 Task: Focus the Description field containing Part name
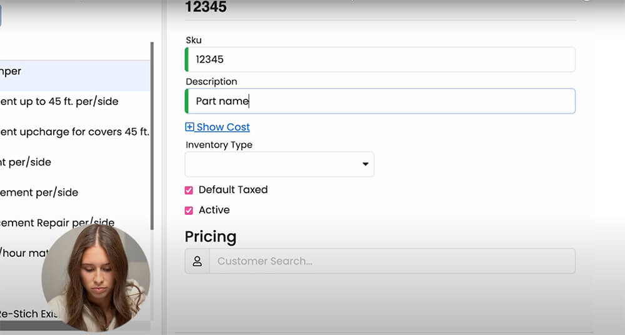[x=381, y=101]
